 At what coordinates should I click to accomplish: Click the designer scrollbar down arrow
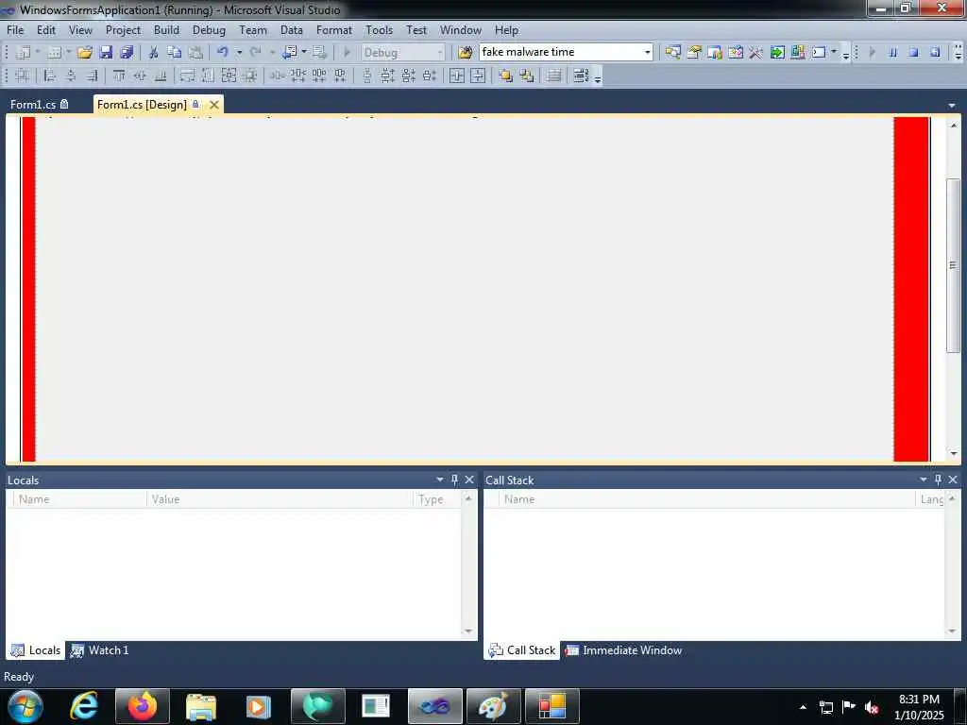coord(954,454)
